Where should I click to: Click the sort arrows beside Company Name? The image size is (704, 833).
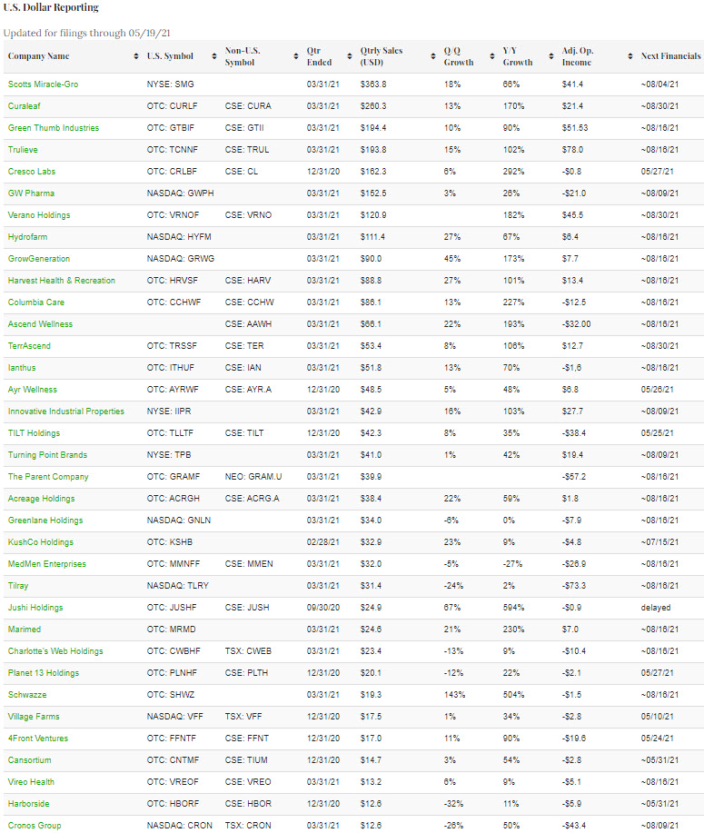[135, 56]
